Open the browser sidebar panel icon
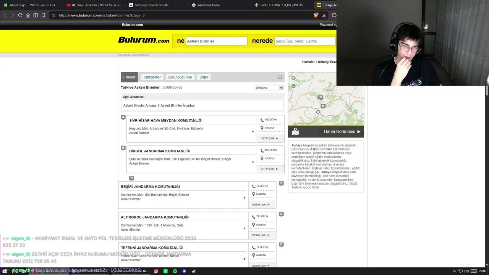Screen dimensions: 489x275 click(x=36, y=15)
